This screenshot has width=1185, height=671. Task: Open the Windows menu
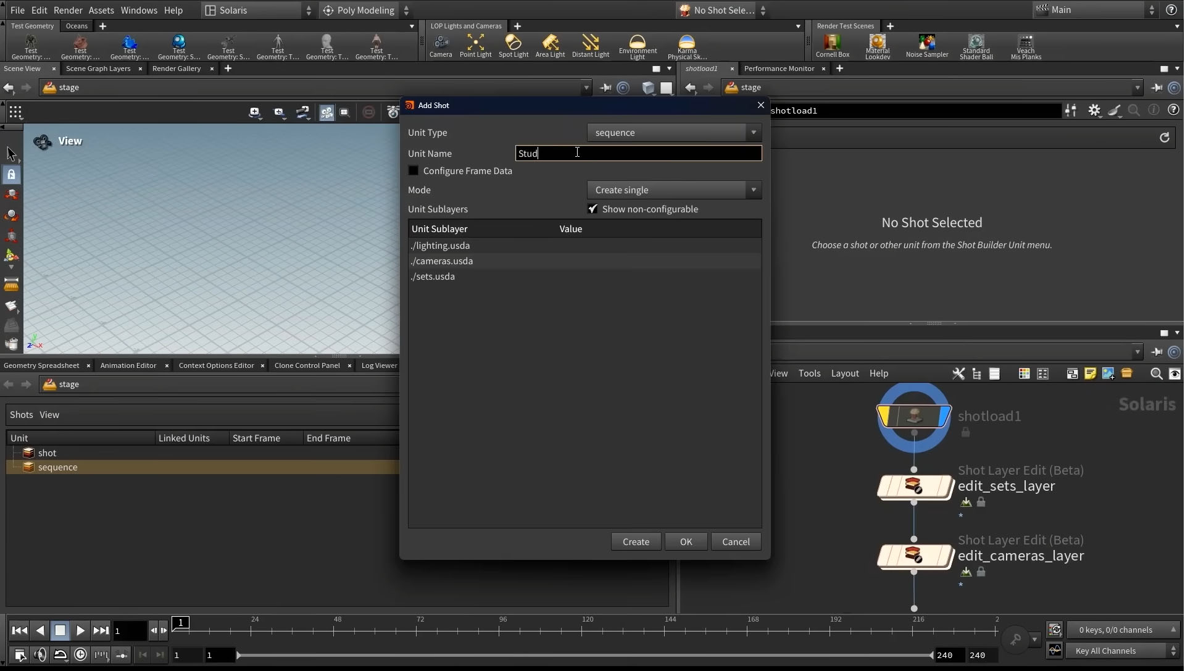[x=139, y=10]
